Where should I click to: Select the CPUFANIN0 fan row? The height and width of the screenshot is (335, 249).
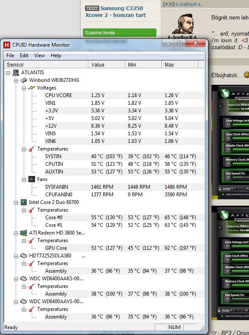(124, 195)
